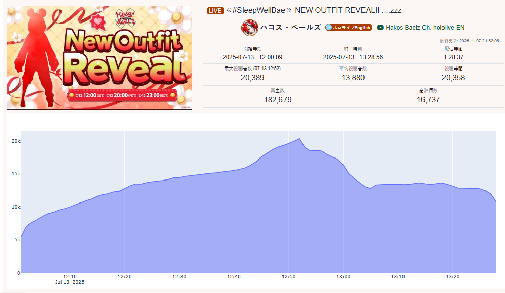Select the last updated timestamp 2025-11-07 21:52:05
This screenshot has width=505, height=293.
479,41
